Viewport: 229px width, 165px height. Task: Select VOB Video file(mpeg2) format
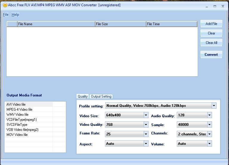(x=29, y=130)
